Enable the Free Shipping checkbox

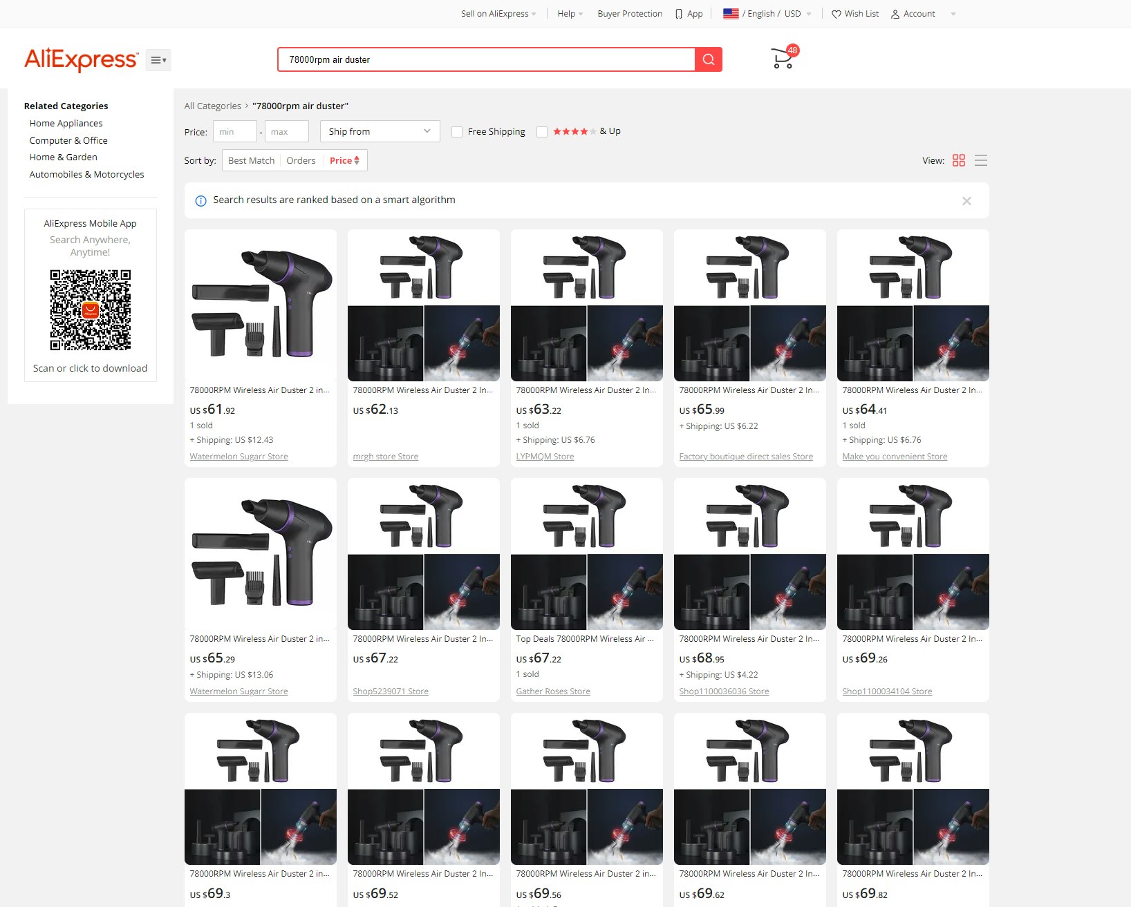point(457,132)
